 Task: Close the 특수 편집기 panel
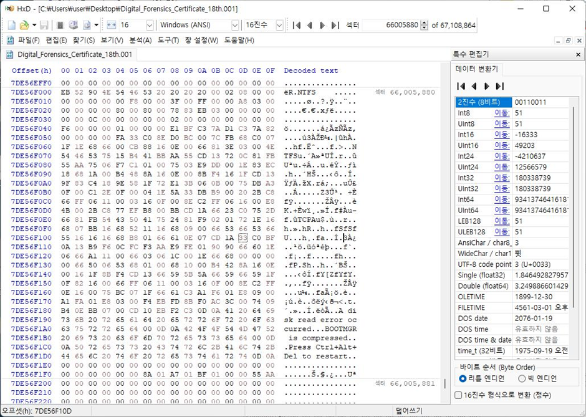[x=578, y=55]
